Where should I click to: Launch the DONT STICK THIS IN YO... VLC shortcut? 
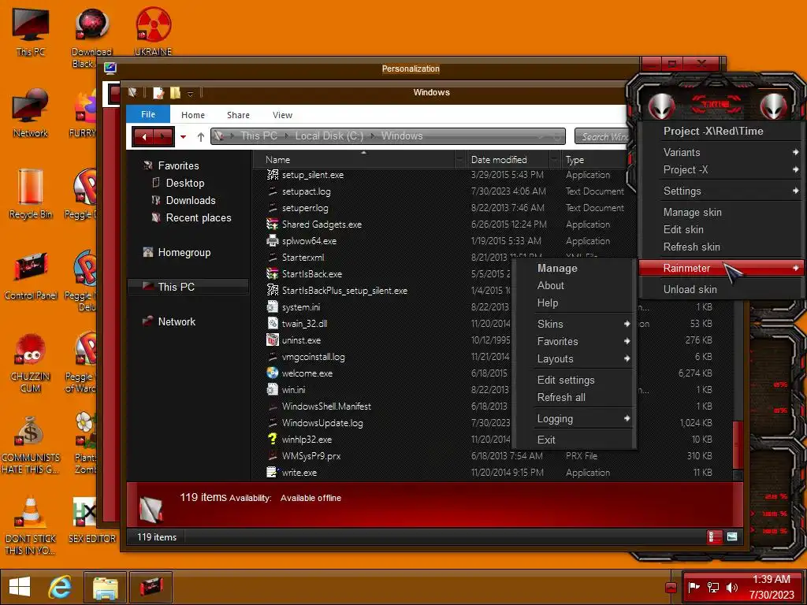[31, 525]
